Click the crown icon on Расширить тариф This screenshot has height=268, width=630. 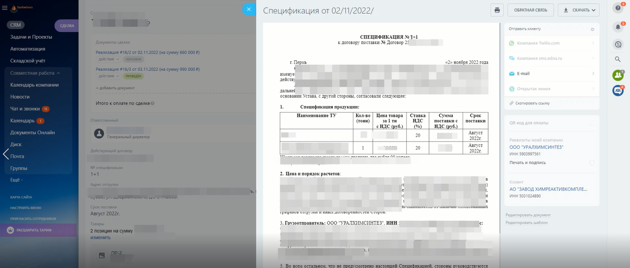tap(10, 230)
